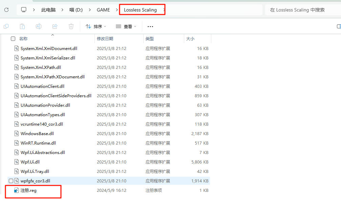
Task: Sort by 名称 column header
Action: pyautogui.click(x=23, y=39)
